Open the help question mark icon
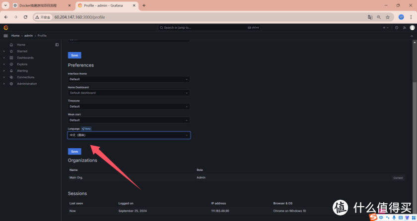Viewport: 417px width, 221px height. 397,28
